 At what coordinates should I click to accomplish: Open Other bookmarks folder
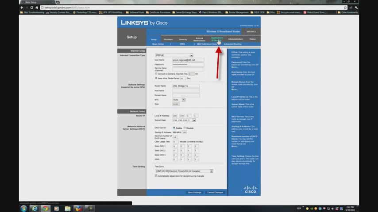347,12
